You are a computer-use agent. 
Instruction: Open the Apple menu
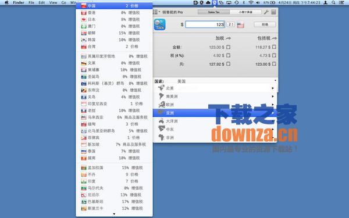(x=6, y=3)
